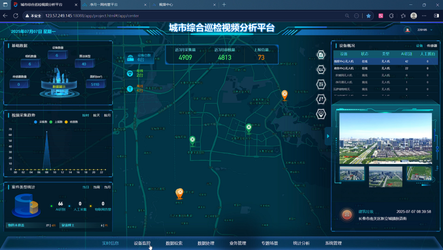443x250 pixels.
Task: Click the orange drone marker at lower map
Action: point(179,193)
